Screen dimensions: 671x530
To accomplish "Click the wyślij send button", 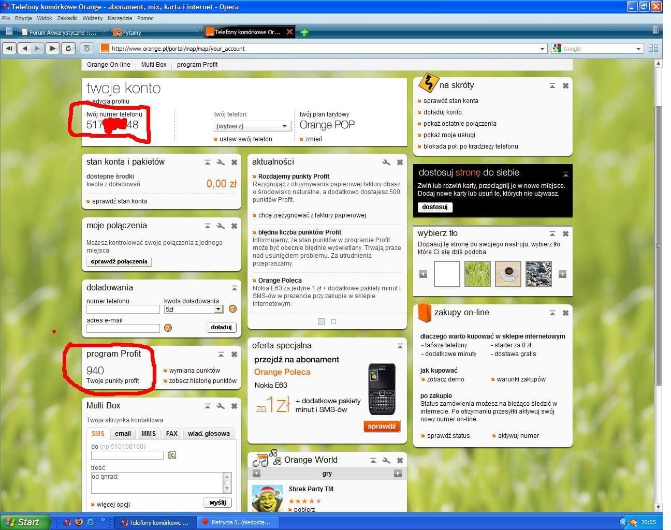I will coord(217,503).
